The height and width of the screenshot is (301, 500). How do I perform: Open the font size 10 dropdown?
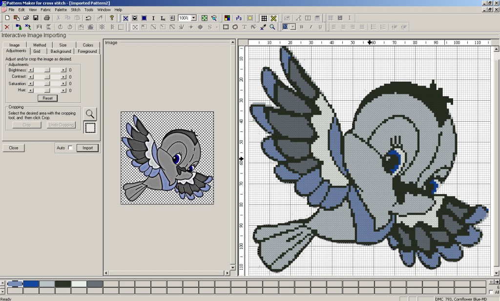[x=293, y=27]
